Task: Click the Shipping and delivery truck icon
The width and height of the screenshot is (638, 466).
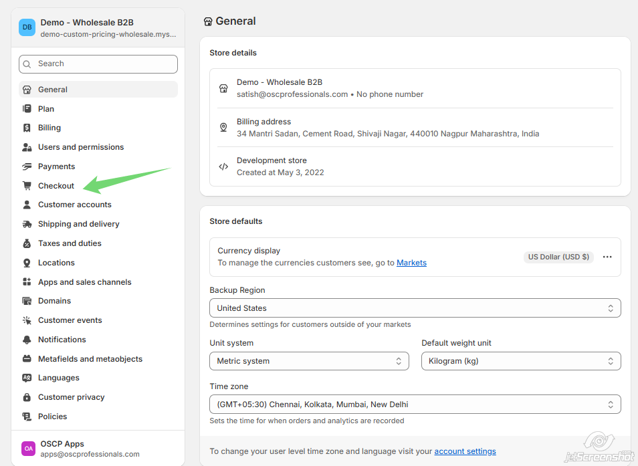Action: [26, 223]
